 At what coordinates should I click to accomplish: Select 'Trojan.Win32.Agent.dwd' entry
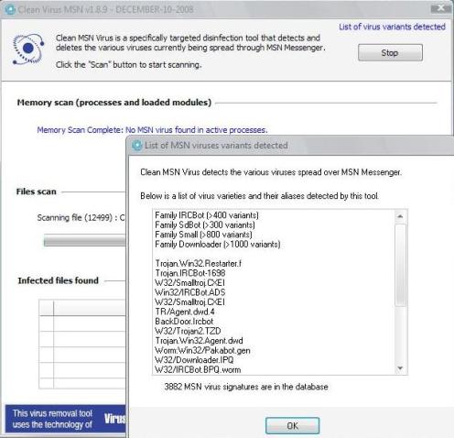click(x=200, y=341)
